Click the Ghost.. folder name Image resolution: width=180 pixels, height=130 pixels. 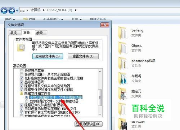coord(137,45)
